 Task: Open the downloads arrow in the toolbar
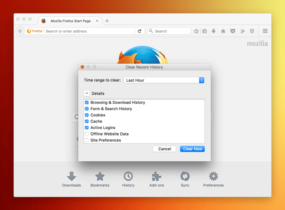[x=214, y=31]
